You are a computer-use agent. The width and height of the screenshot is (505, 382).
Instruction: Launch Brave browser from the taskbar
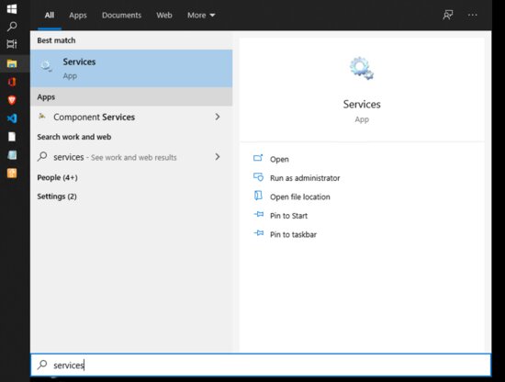[x=12, y=100]
